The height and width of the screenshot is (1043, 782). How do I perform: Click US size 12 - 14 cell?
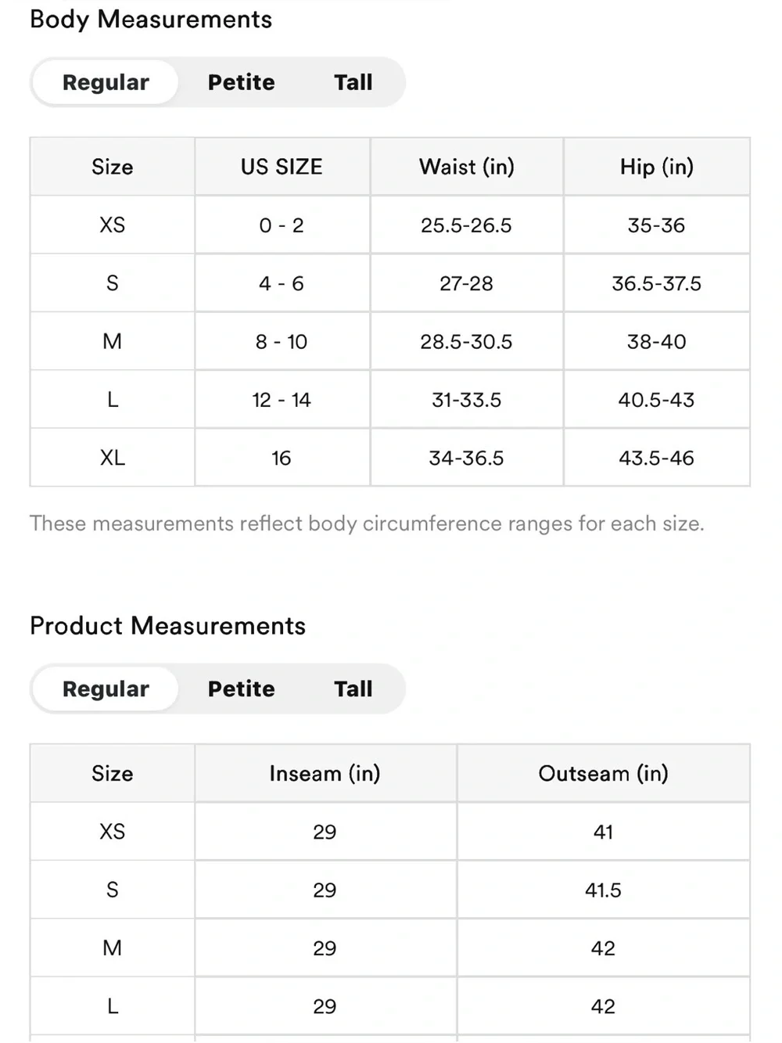(282, 400)
